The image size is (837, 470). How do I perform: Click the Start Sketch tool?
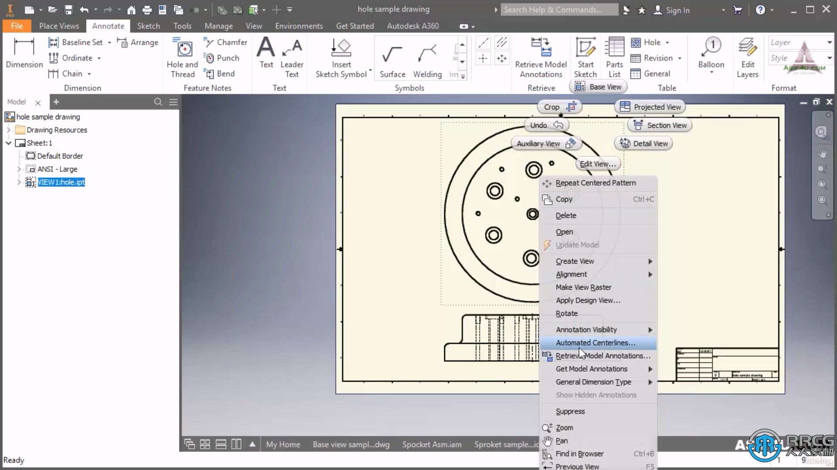click(x=585, y=57)
